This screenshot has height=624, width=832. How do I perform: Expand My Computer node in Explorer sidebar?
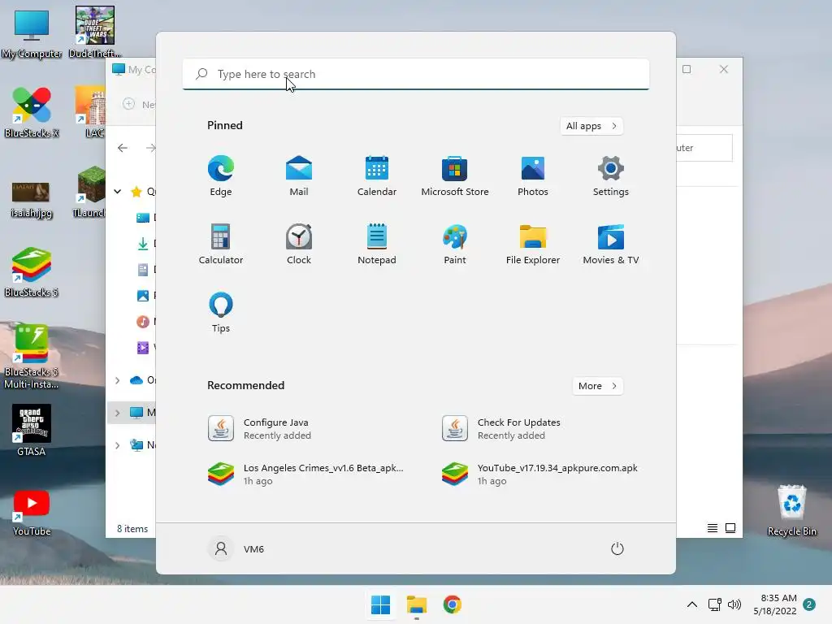[x=117, y=413]
